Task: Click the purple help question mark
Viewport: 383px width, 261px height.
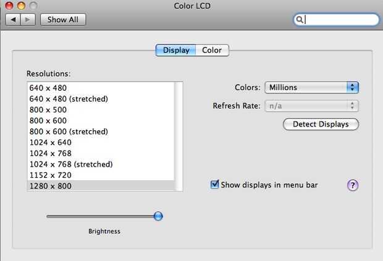Action: (353, 185)
